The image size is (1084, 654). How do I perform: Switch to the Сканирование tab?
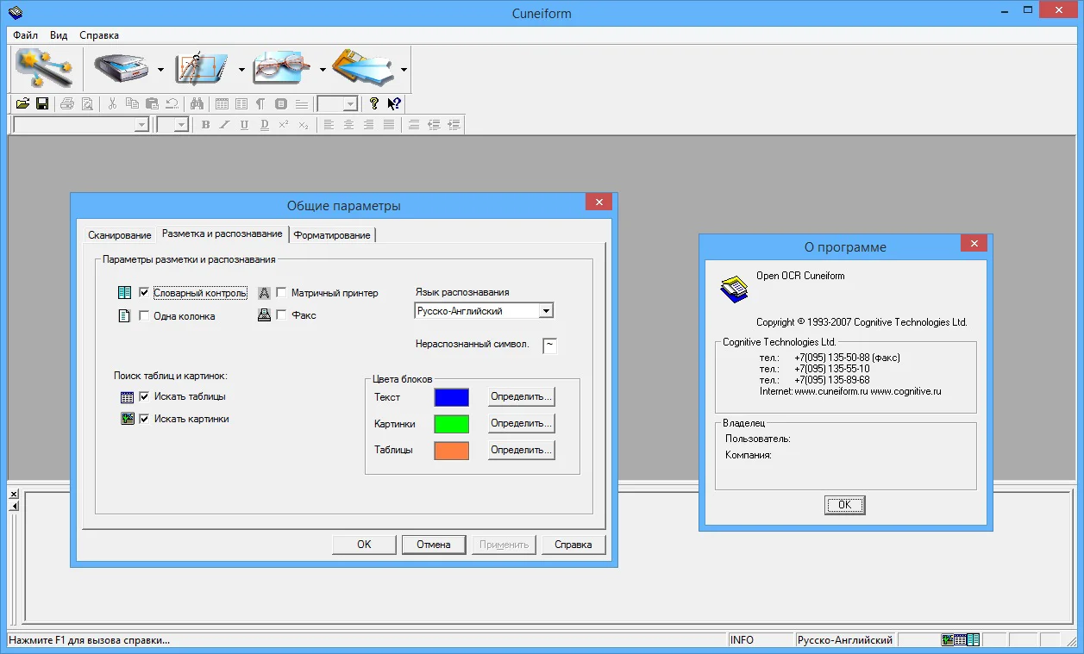click(x=120, y=235)
